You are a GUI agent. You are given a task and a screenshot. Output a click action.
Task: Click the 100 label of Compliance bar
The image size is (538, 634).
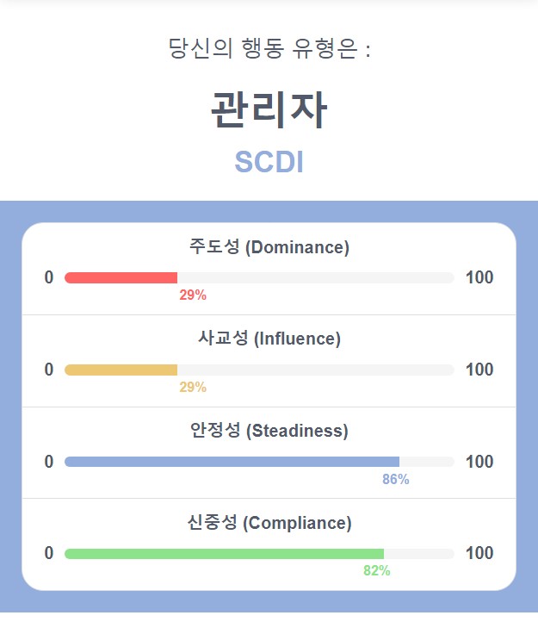(479, 553)
